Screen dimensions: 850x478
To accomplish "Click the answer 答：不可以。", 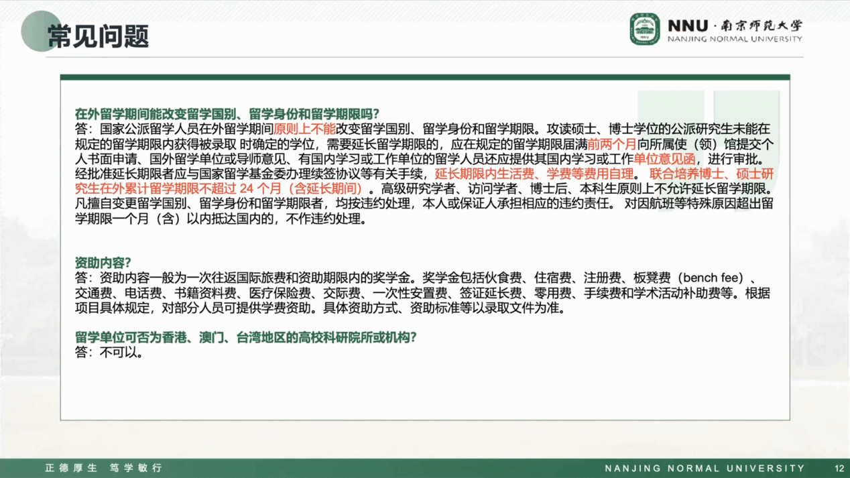I will coord(109,352).
